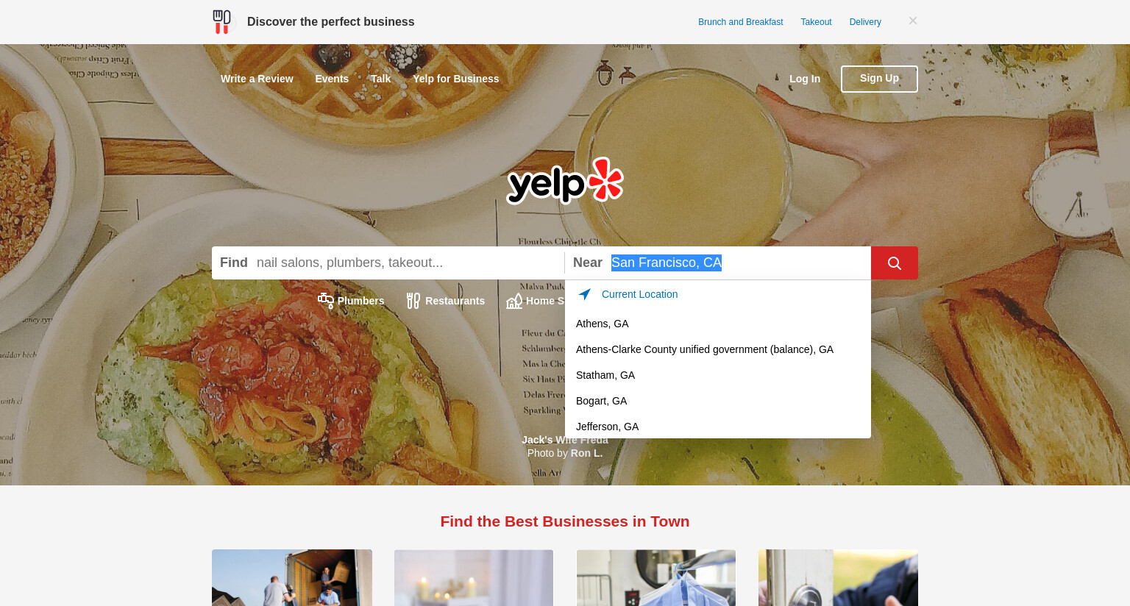This screenshot has width=1130, height=606.
Task: Click the red search magnifier button
Action: click(x=894, y=263)
